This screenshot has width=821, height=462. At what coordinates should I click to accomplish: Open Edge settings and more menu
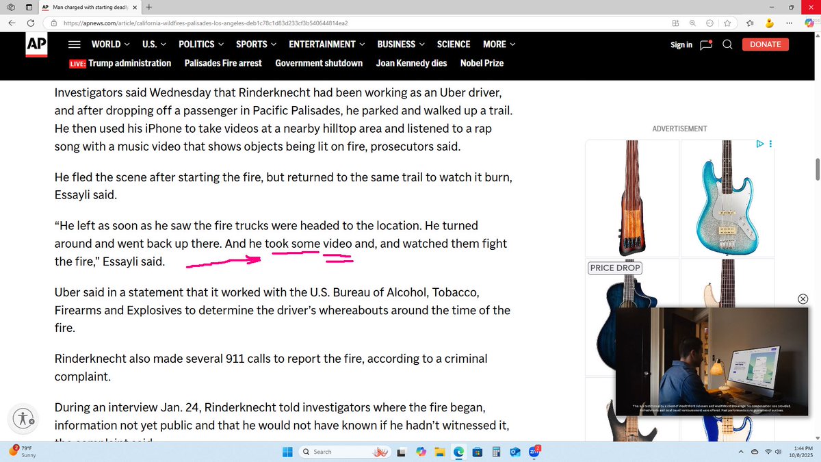coord(789,23)
